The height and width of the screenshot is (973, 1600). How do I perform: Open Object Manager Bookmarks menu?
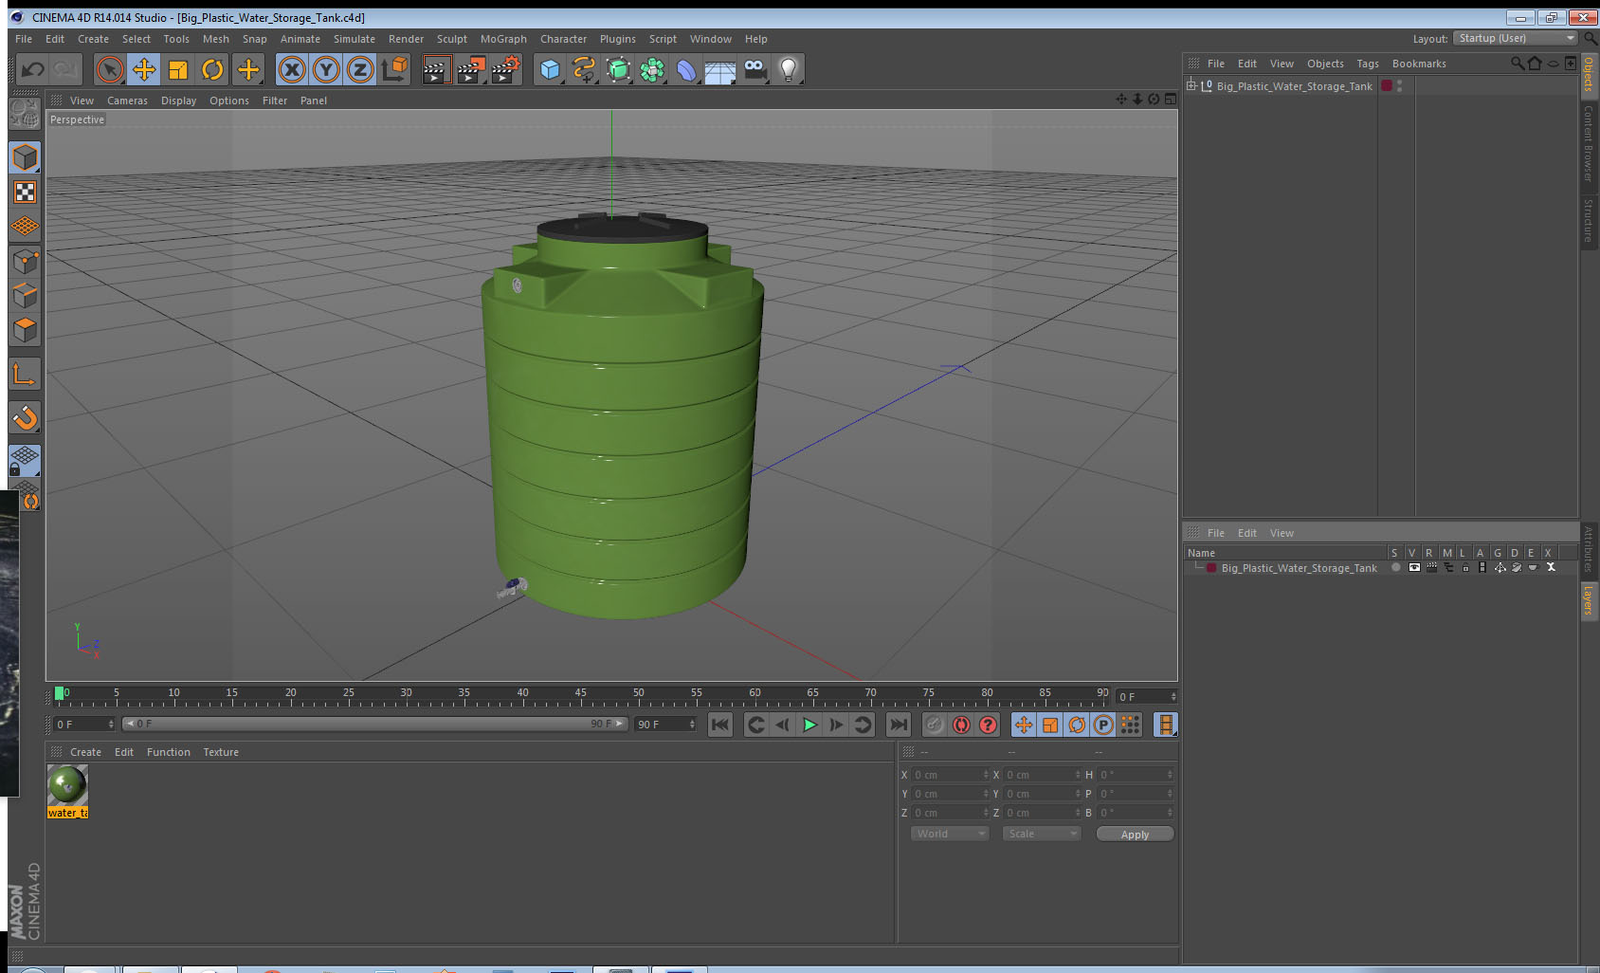click(1419, 64)
